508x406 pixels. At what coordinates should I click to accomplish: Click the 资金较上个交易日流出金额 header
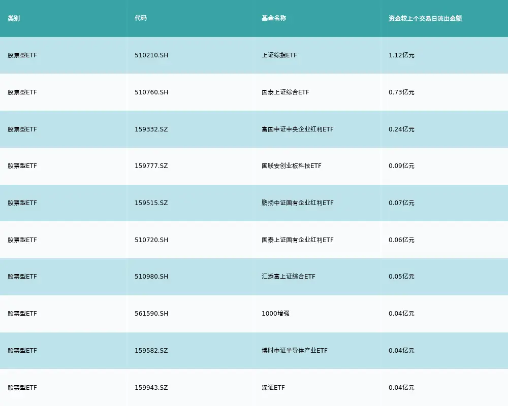pyautogui.click(x=427, y=18)
